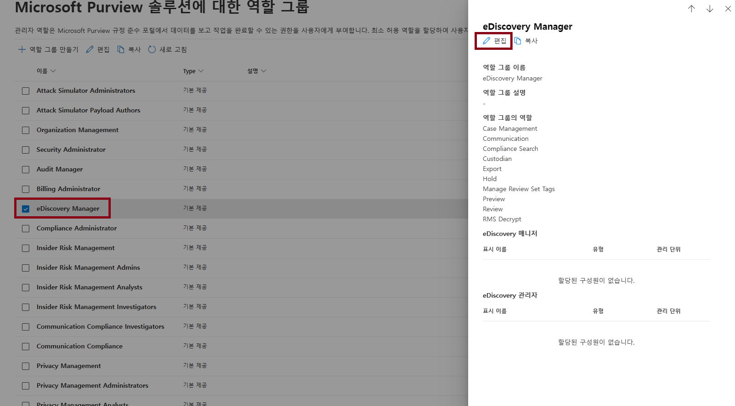This screenshot has height=406, width=735.
Task: Open Insider Risk Management Admins role group
Action: coord(88,267)
